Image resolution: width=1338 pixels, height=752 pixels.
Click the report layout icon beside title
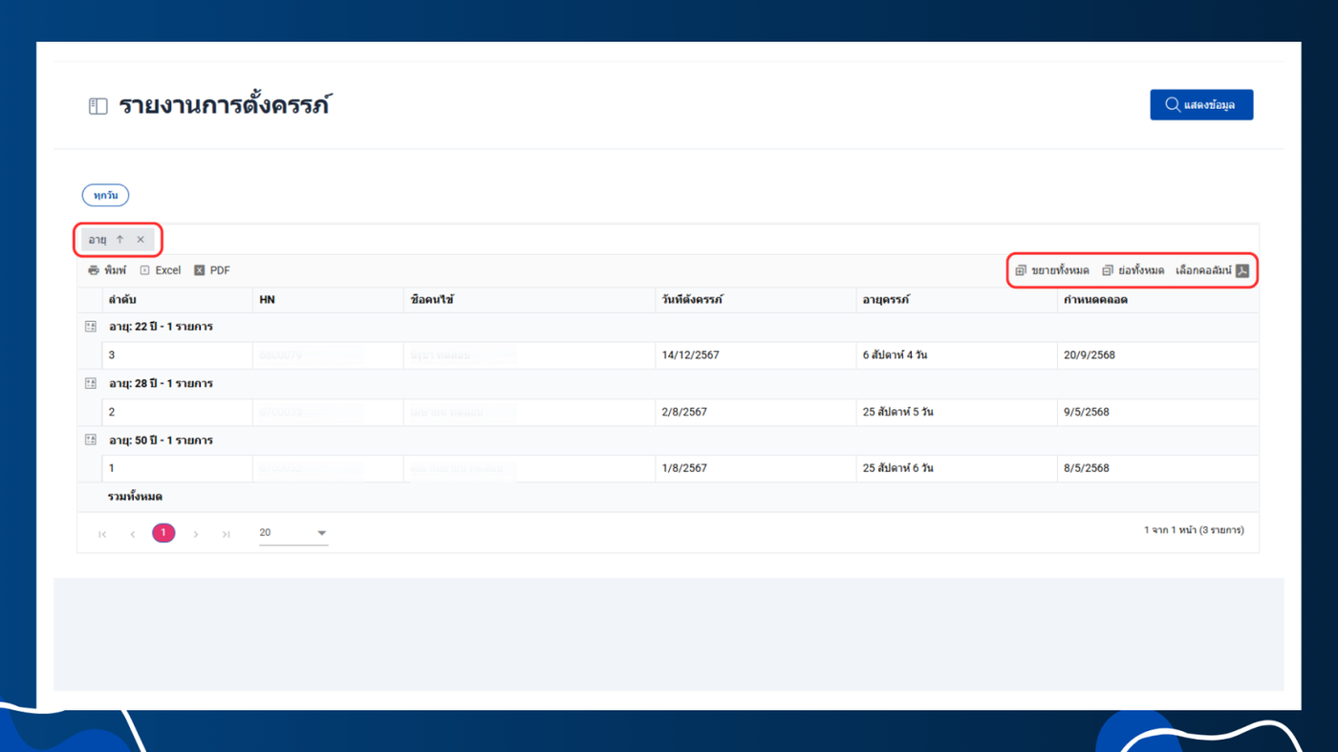pyautogui.click(x=98, y=106)
